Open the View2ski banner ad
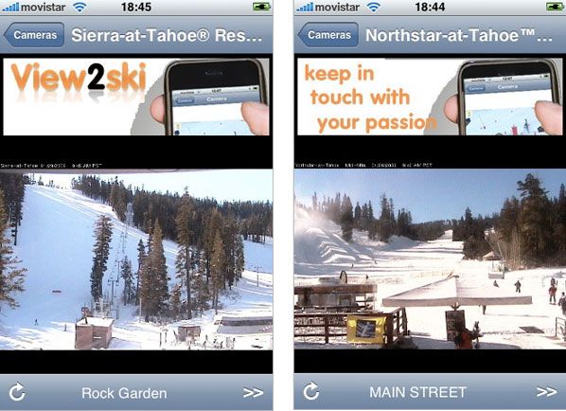This screenshot has height=411, width=566. pyautogui.click(x=136, y=97)
